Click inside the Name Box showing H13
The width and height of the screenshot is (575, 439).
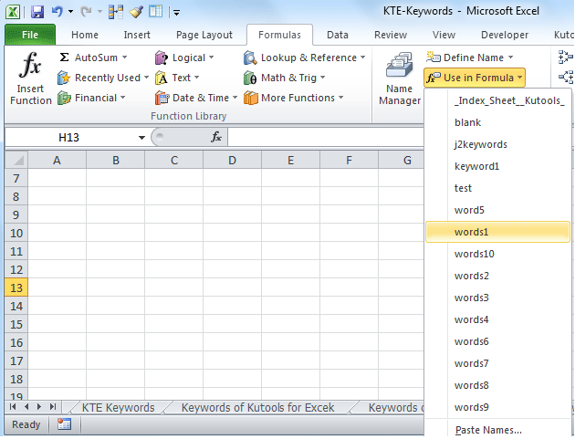[x=69, y=138]
